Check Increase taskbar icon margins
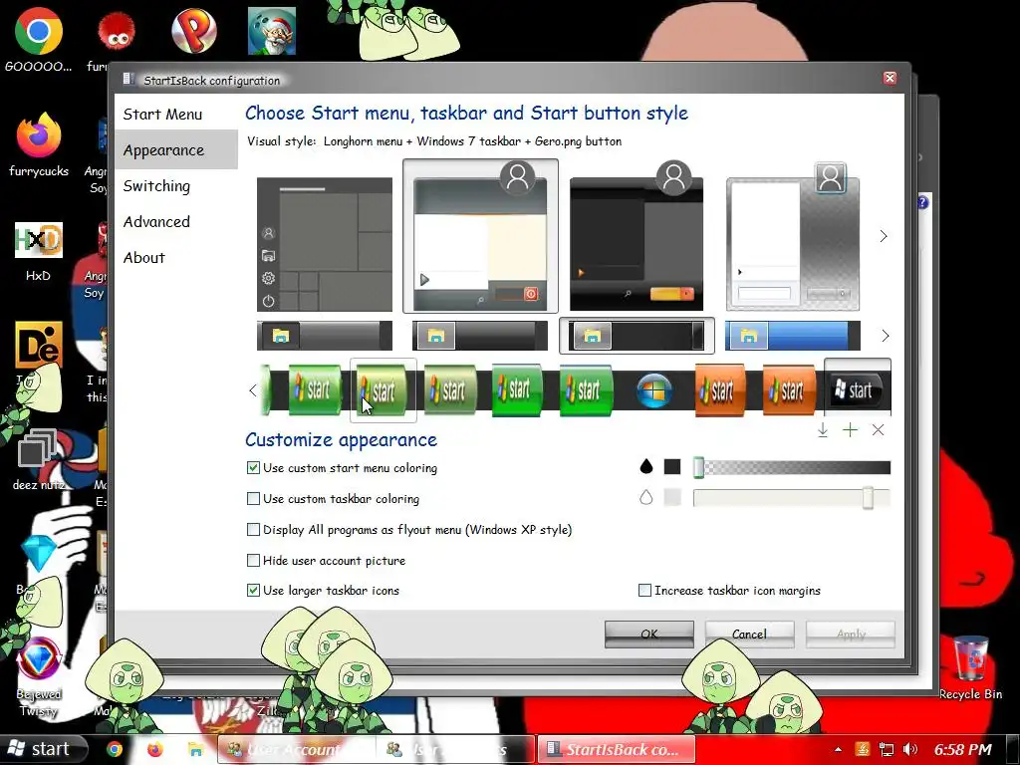Viewport: 1020px width, 765px height. click(x=644, y=591)
